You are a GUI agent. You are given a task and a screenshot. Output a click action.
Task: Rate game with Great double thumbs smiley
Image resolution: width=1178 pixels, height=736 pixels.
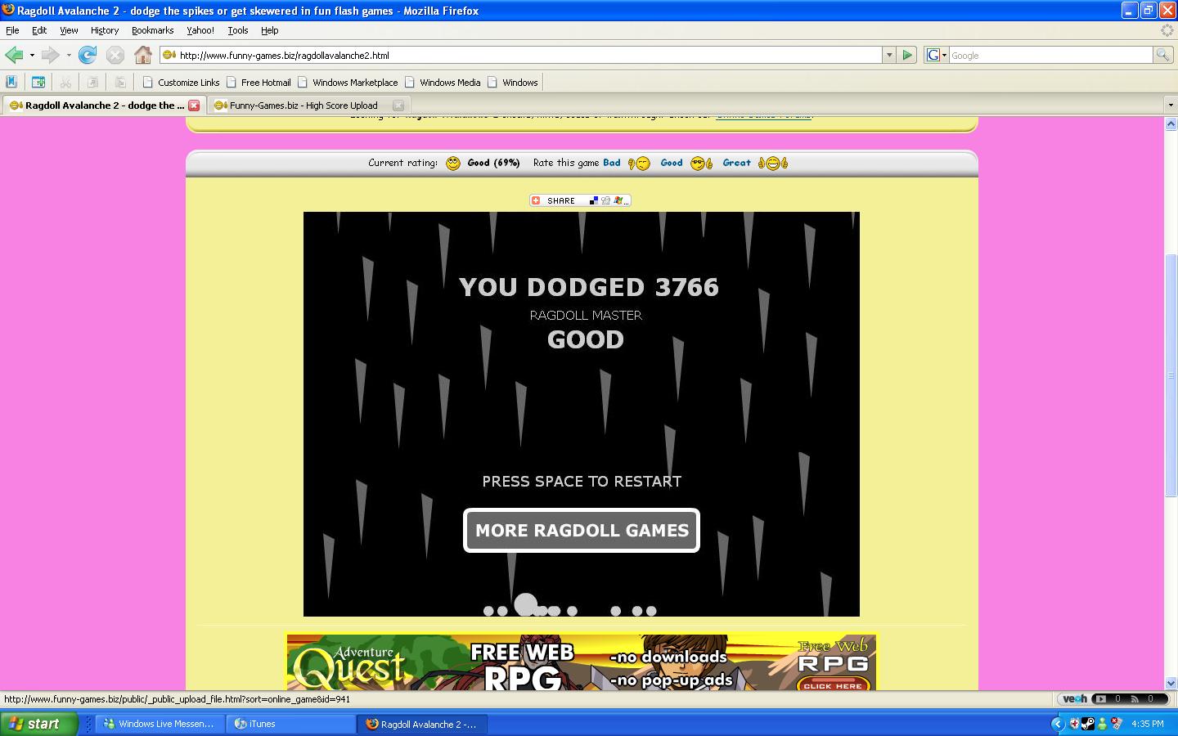tap(772, 163)
